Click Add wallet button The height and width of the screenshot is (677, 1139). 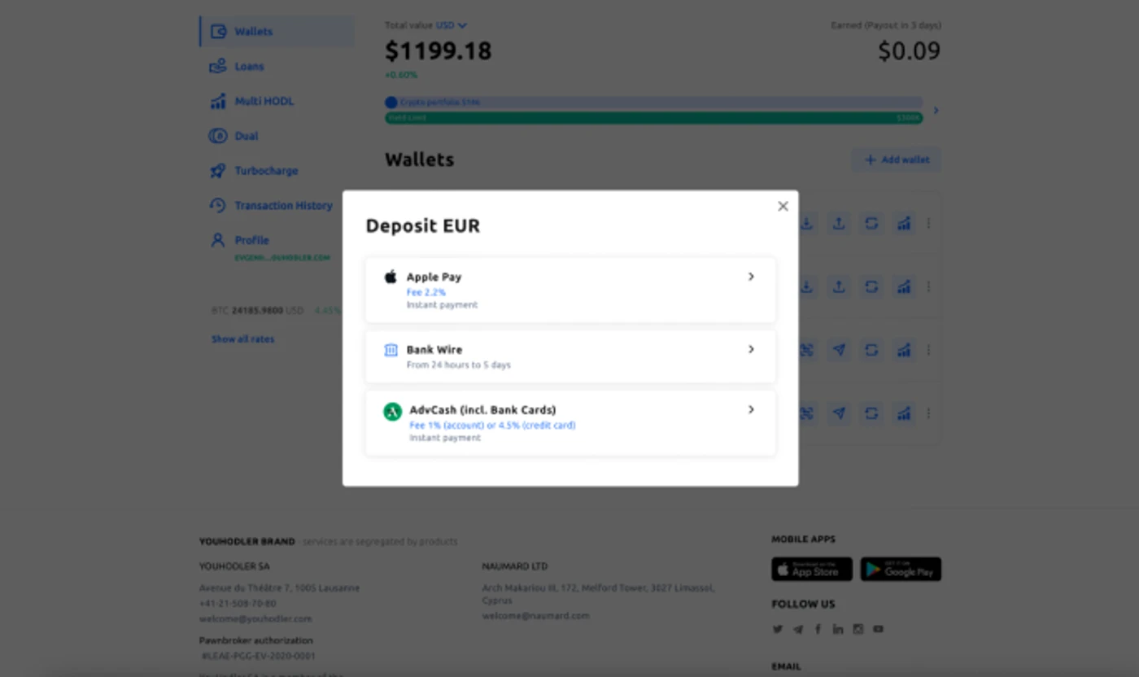(897, 159)
